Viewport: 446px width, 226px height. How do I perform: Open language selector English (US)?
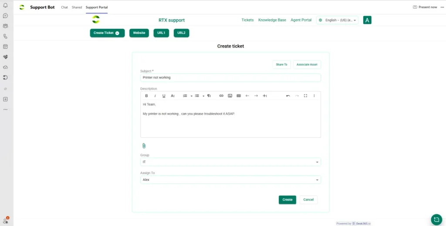point(338,20)
